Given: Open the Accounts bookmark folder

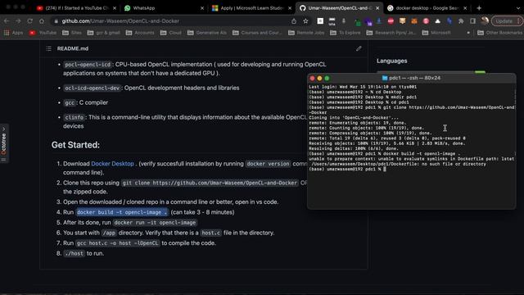Looking at the screenshot, I should [x=140, y=33].
